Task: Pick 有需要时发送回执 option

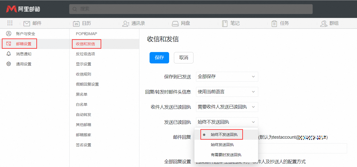Action: click(x=226, y=155)
